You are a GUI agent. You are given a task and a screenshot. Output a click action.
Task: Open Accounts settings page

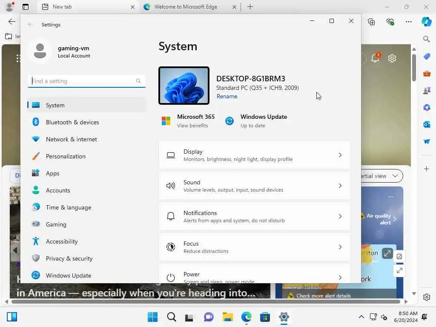click(87, 190)
